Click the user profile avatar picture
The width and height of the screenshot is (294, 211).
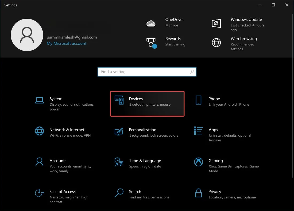[x=27, y=35]
